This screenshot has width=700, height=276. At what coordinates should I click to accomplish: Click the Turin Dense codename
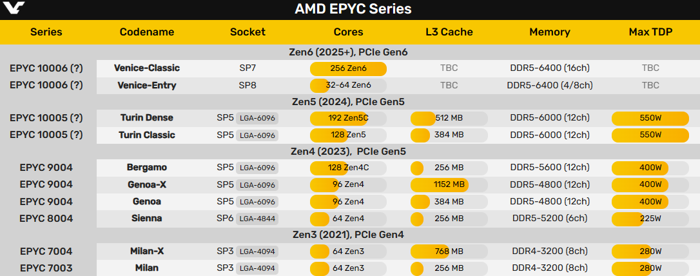click(147, 117)
